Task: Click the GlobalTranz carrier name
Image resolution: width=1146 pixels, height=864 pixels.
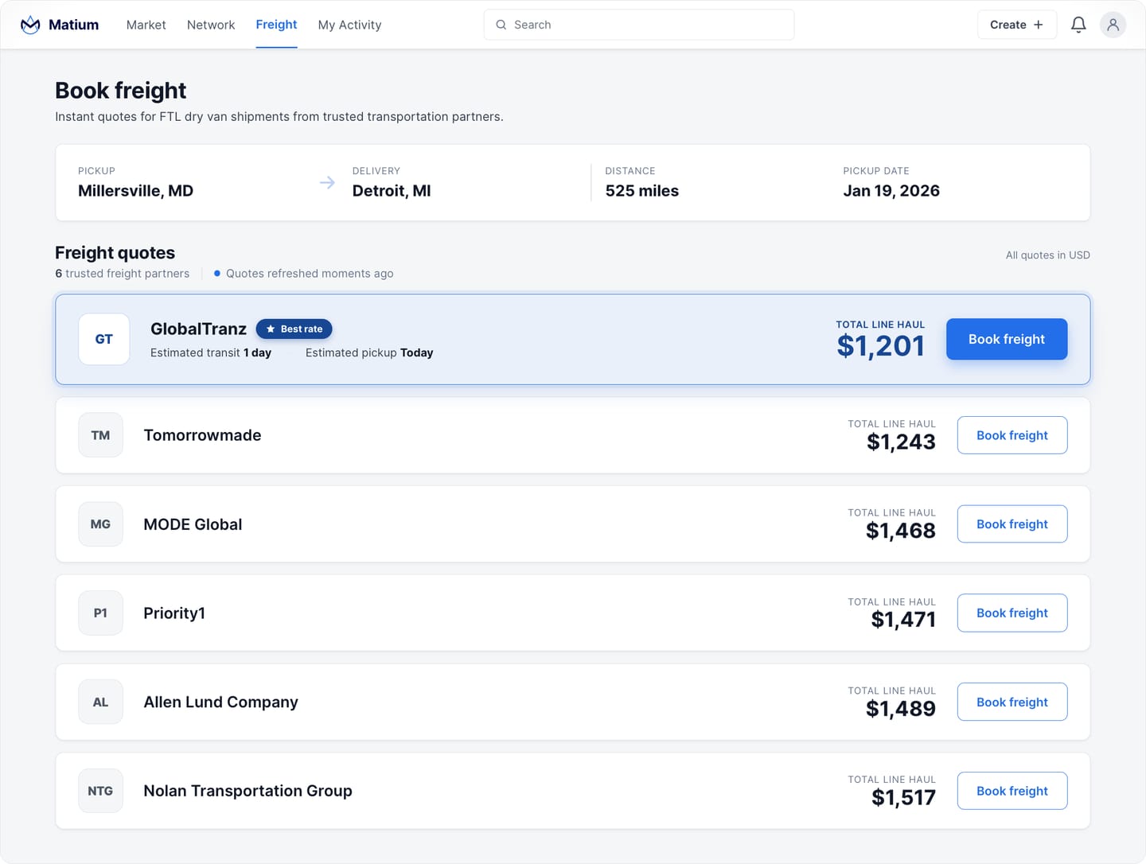Action: (198, 329)
